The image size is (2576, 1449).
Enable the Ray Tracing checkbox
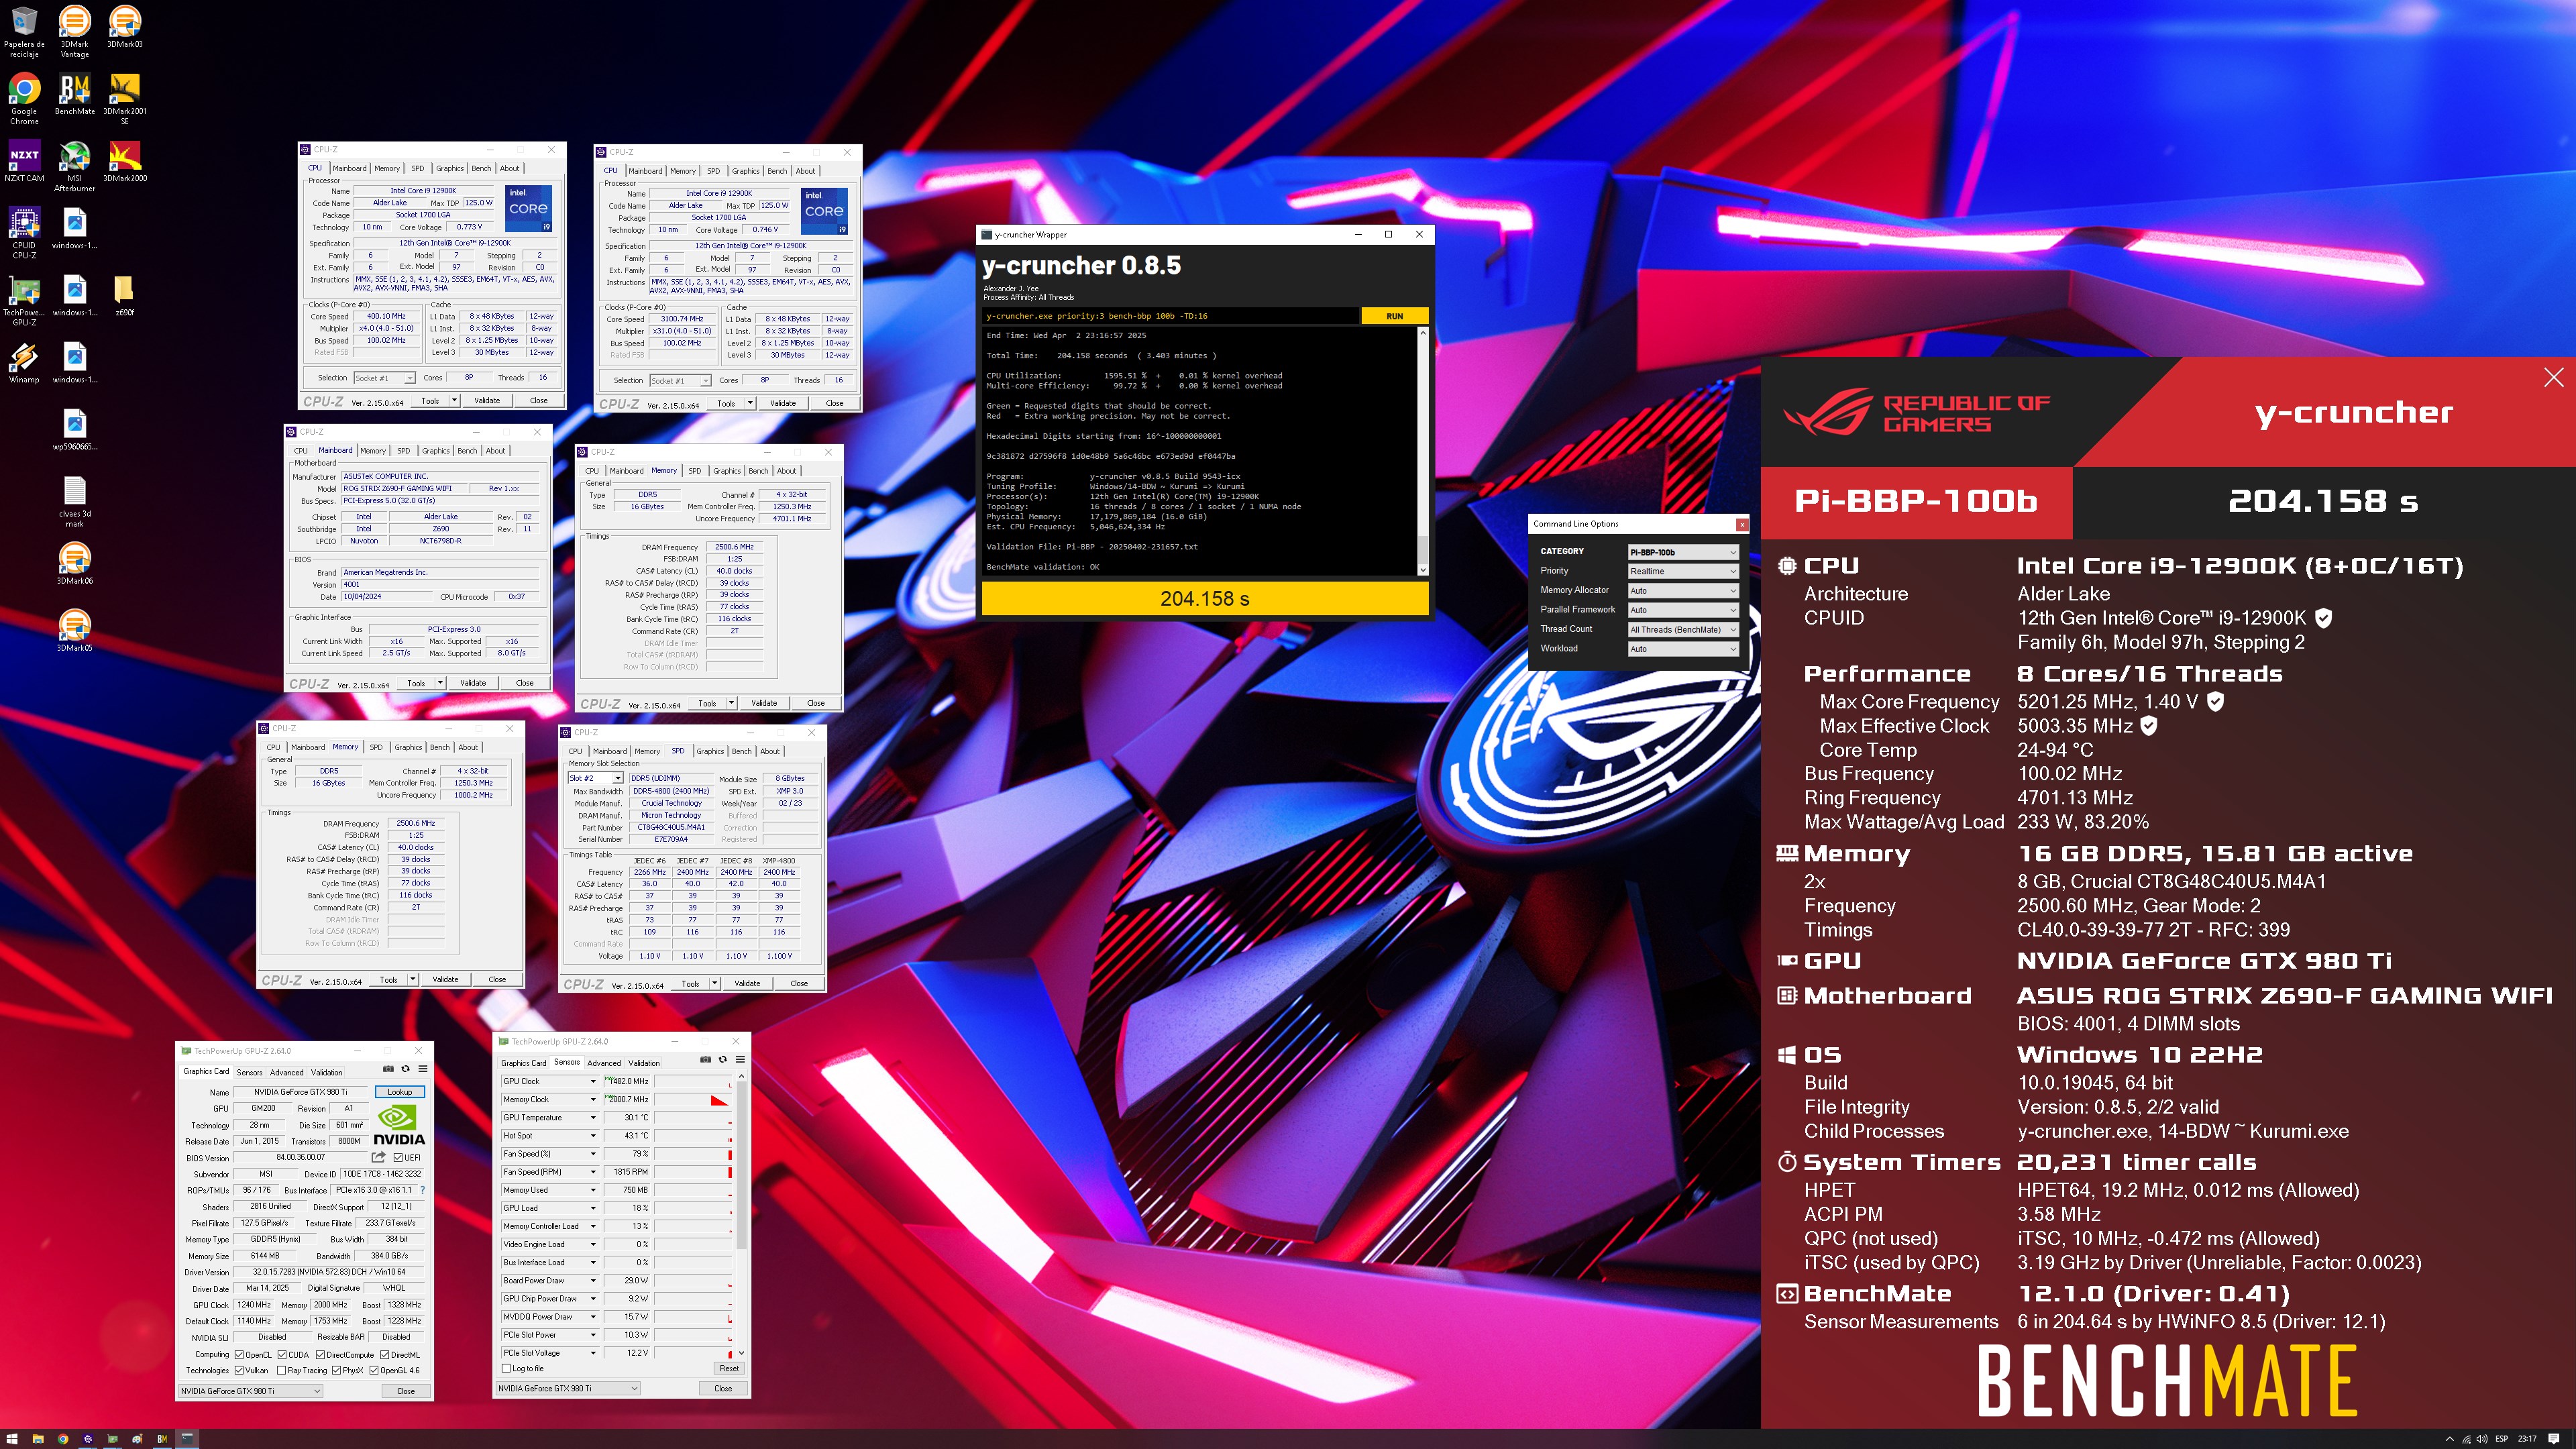pos(282,1371)
